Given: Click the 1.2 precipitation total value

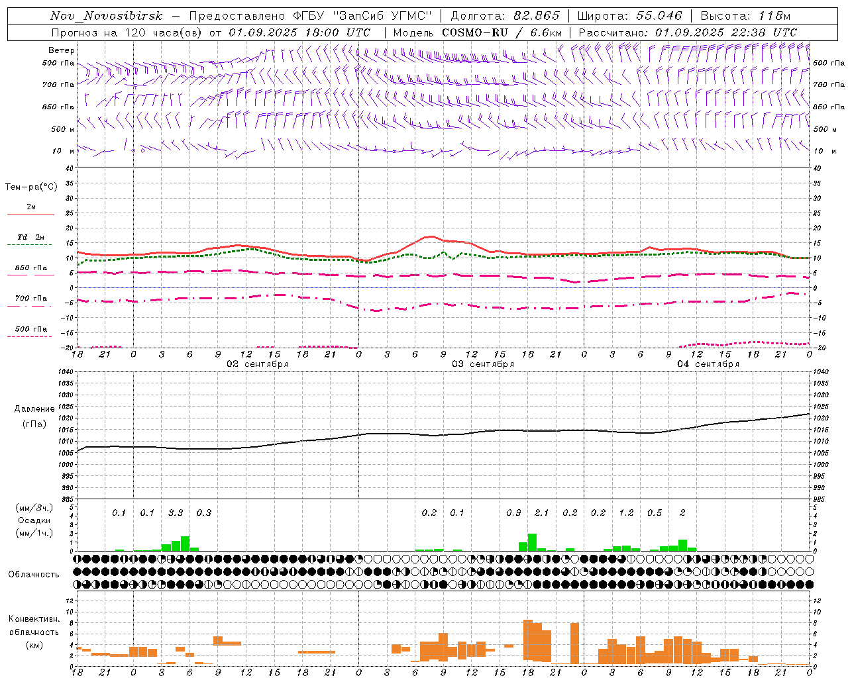Looking at the screenshot, I should click(626, 512).
